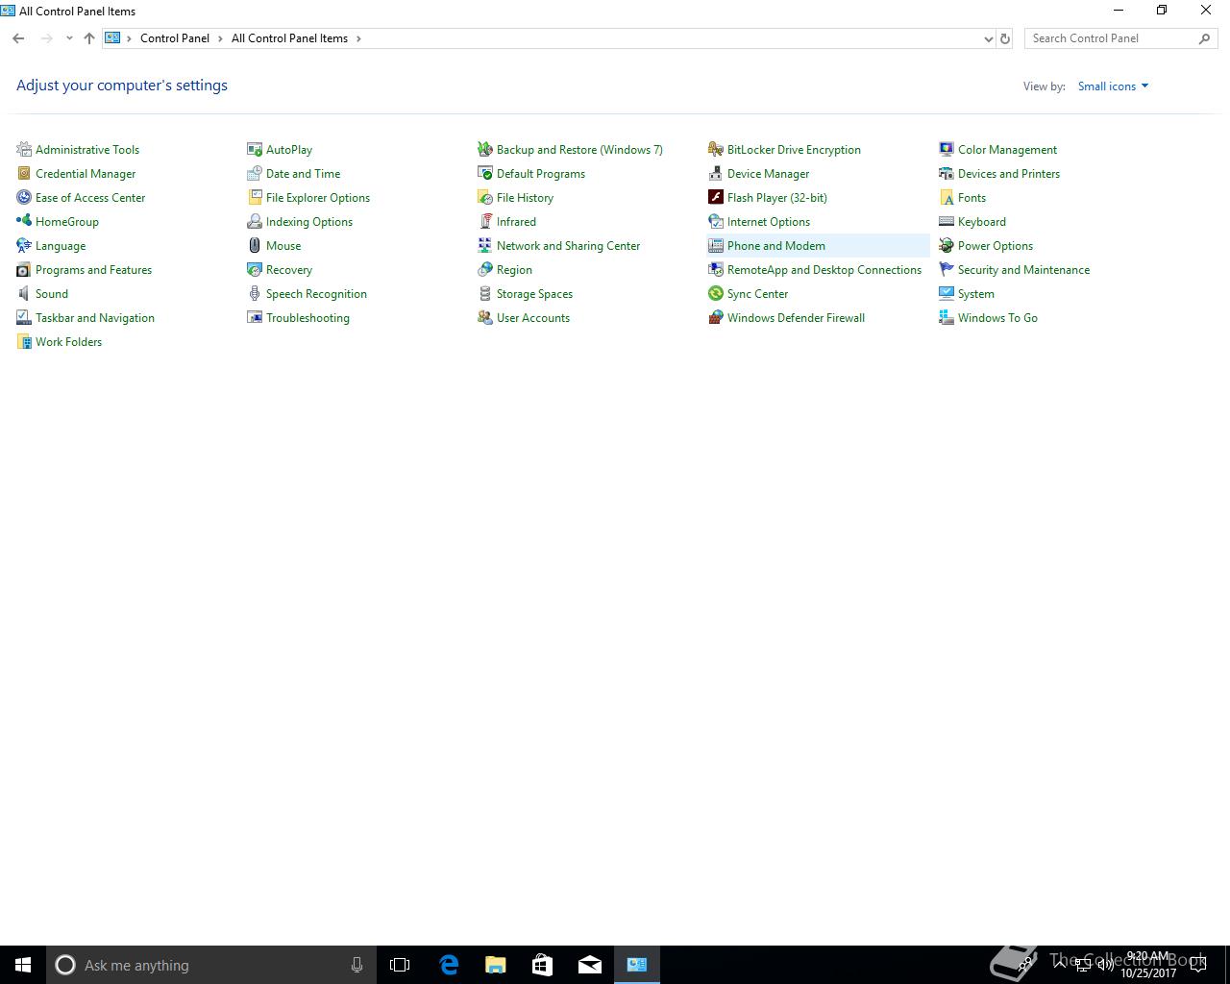Expand chevron after All Control Panel Items
Image resolution: width=1230 pixels, height=984 pixels.
click(359, 38)
